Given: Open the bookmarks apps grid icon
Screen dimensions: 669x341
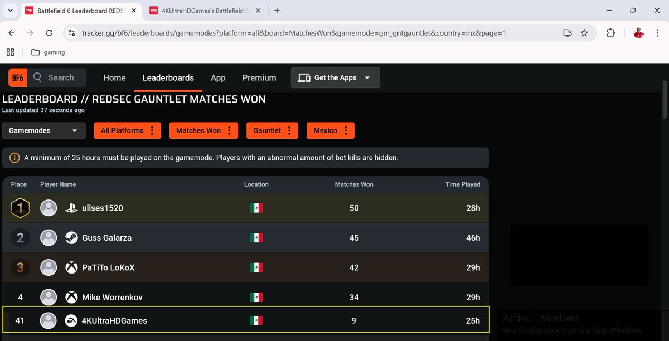Looking at the screenshot, I should [x=10, y=52].
